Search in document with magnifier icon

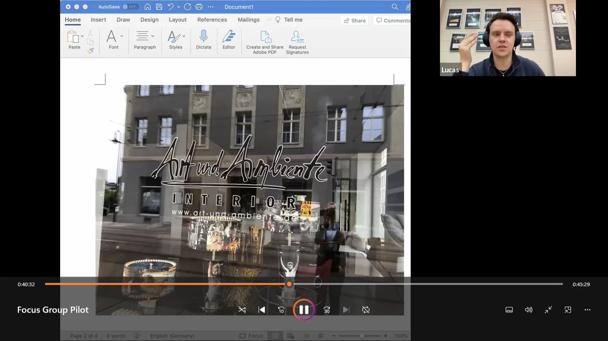click(395, 7)
